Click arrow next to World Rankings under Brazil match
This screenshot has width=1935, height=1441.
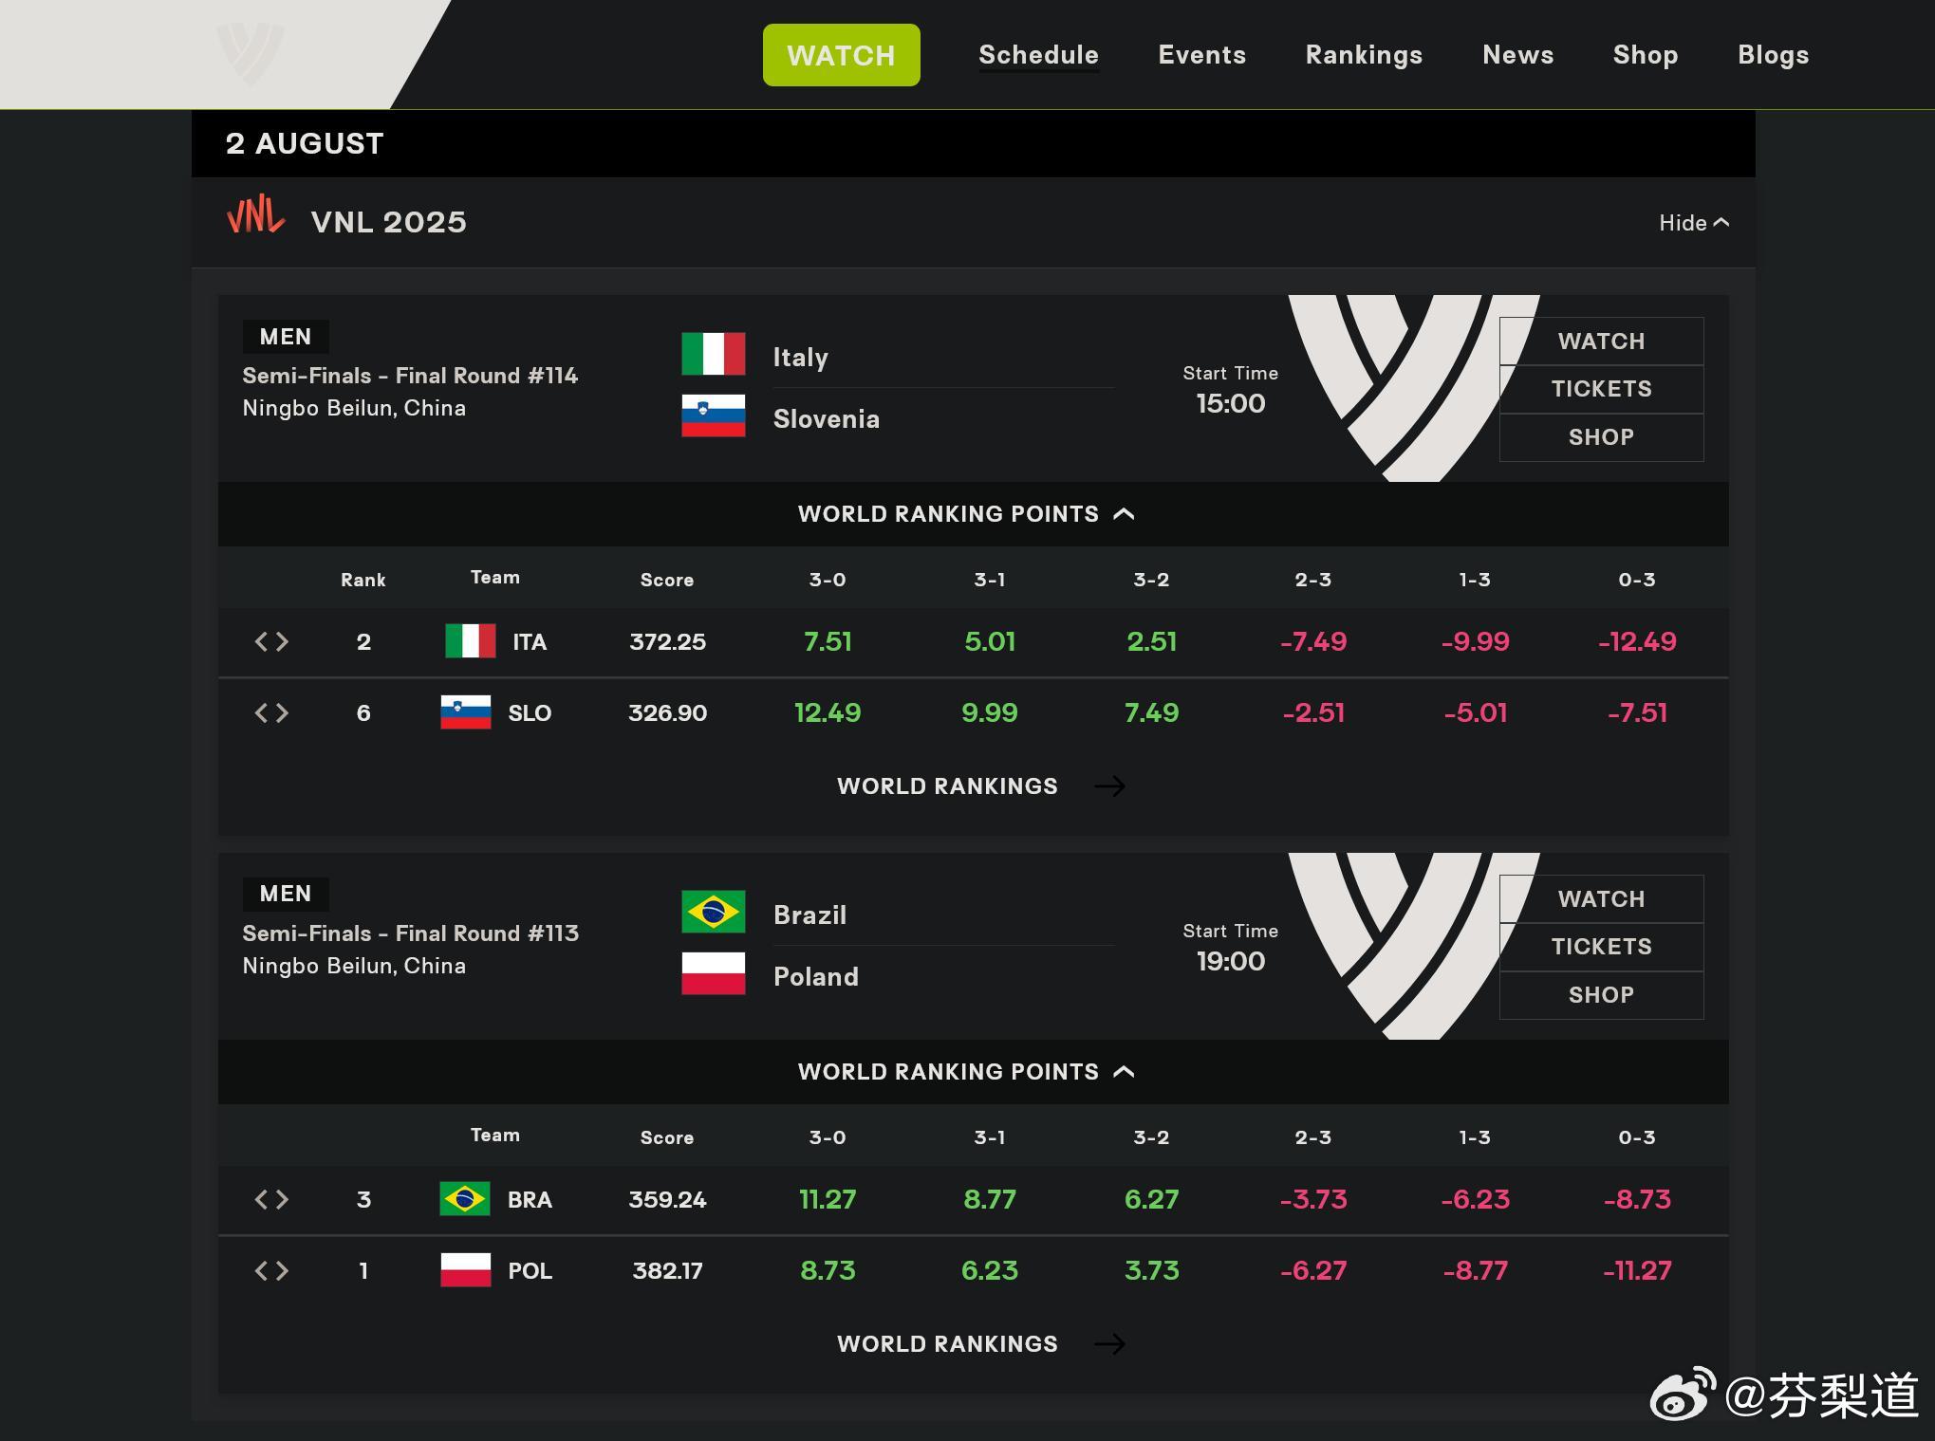[x=1109, y=1343]
